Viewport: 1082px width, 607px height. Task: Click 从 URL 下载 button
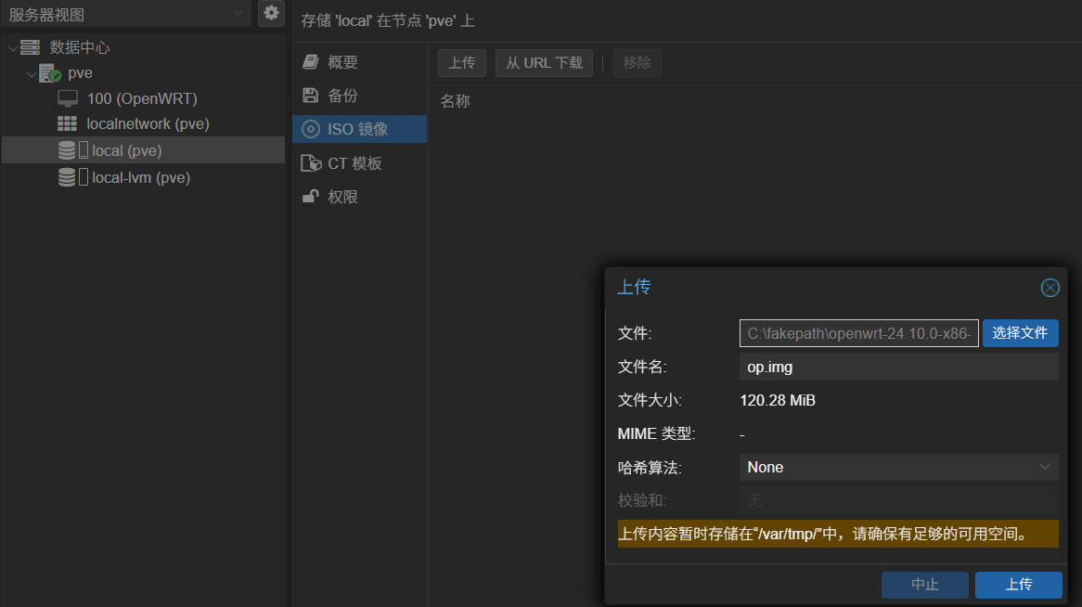click(544, 63)
